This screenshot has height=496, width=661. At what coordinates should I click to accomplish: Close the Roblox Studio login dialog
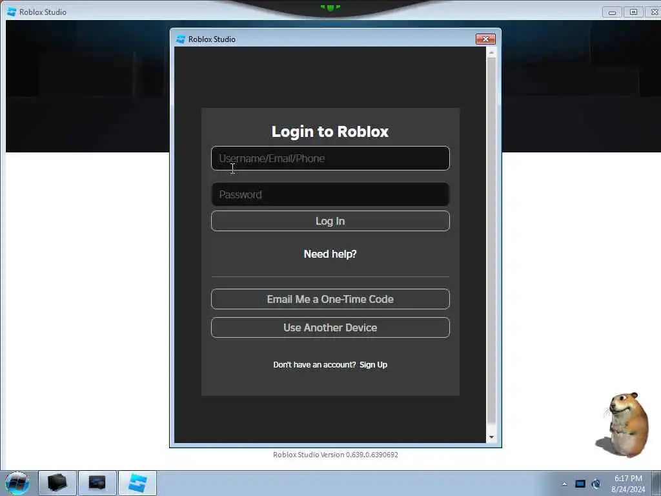pos(485,39)
